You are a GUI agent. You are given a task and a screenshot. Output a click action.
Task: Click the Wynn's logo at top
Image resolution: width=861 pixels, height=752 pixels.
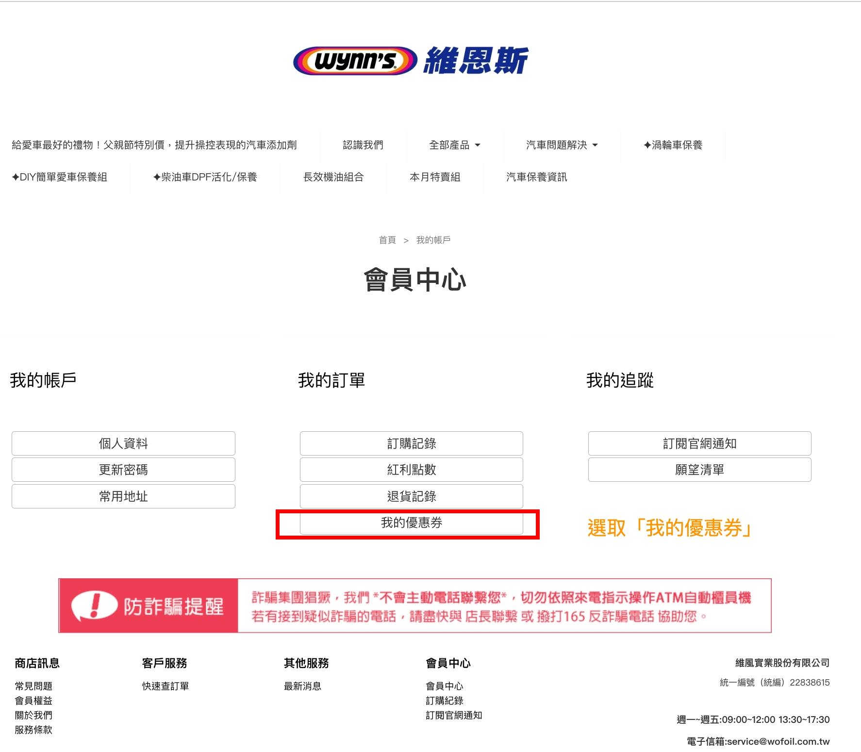[x=411, y=61]
